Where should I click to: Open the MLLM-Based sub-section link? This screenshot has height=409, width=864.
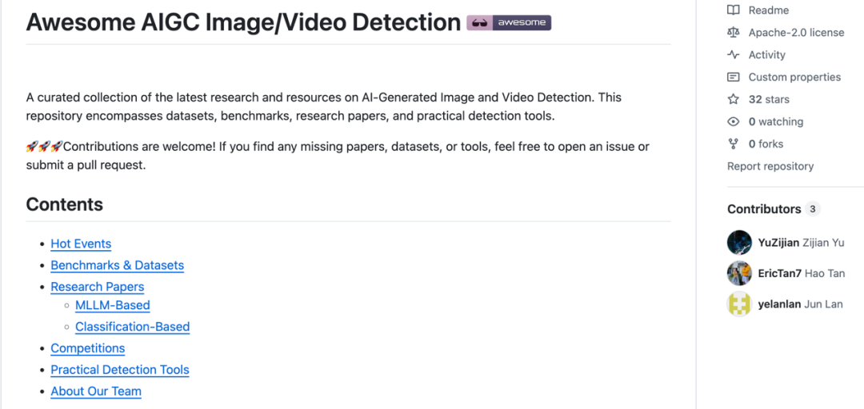[x=112, y=305]
